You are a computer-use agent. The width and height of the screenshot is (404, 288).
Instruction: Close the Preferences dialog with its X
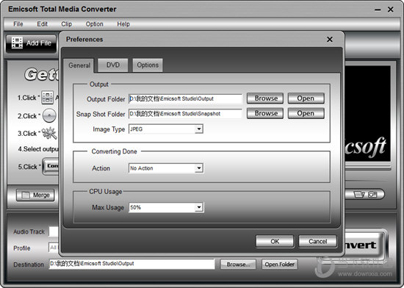(330, 40)
